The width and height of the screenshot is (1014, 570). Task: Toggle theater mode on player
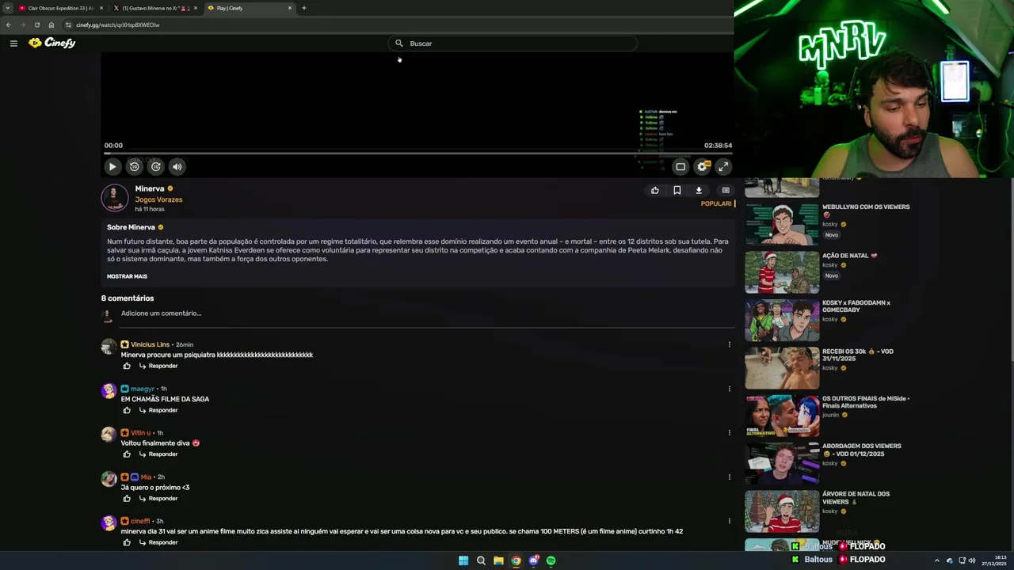[x=680, y=166]
